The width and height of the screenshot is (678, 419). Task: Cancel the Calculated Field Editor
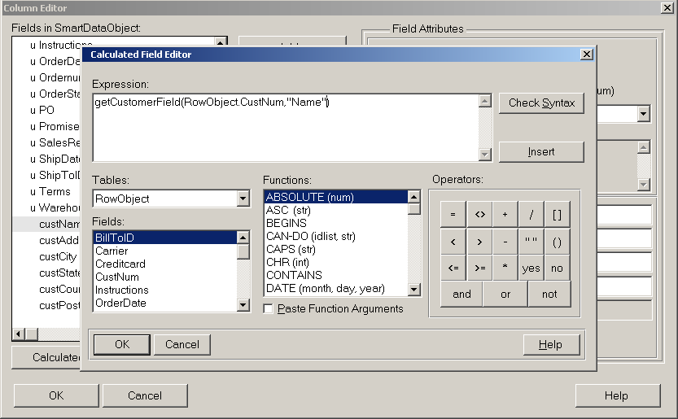[182, 345]
